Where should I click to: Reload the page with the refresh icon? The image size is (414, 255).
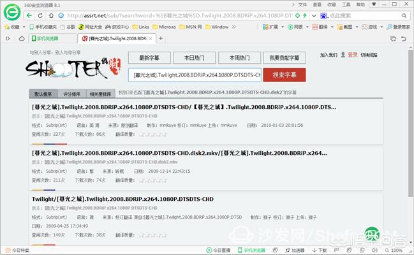(40, 15)
